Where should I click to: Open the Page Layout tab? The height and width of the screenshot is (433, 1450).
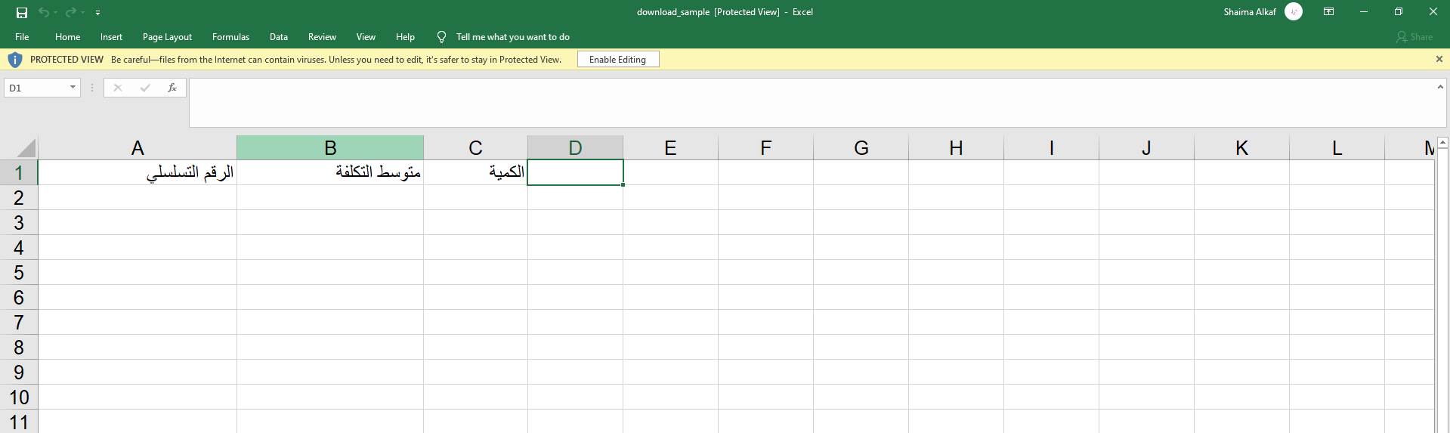167,37
